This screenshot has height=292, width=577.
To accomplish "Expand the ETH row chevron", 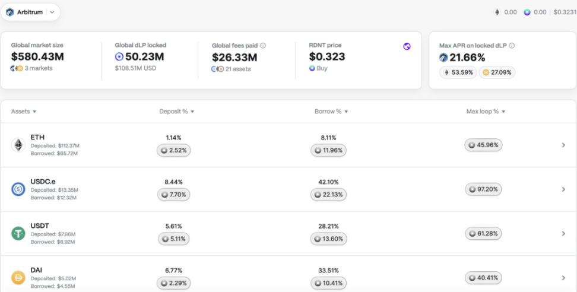I will tap(563, 145).
